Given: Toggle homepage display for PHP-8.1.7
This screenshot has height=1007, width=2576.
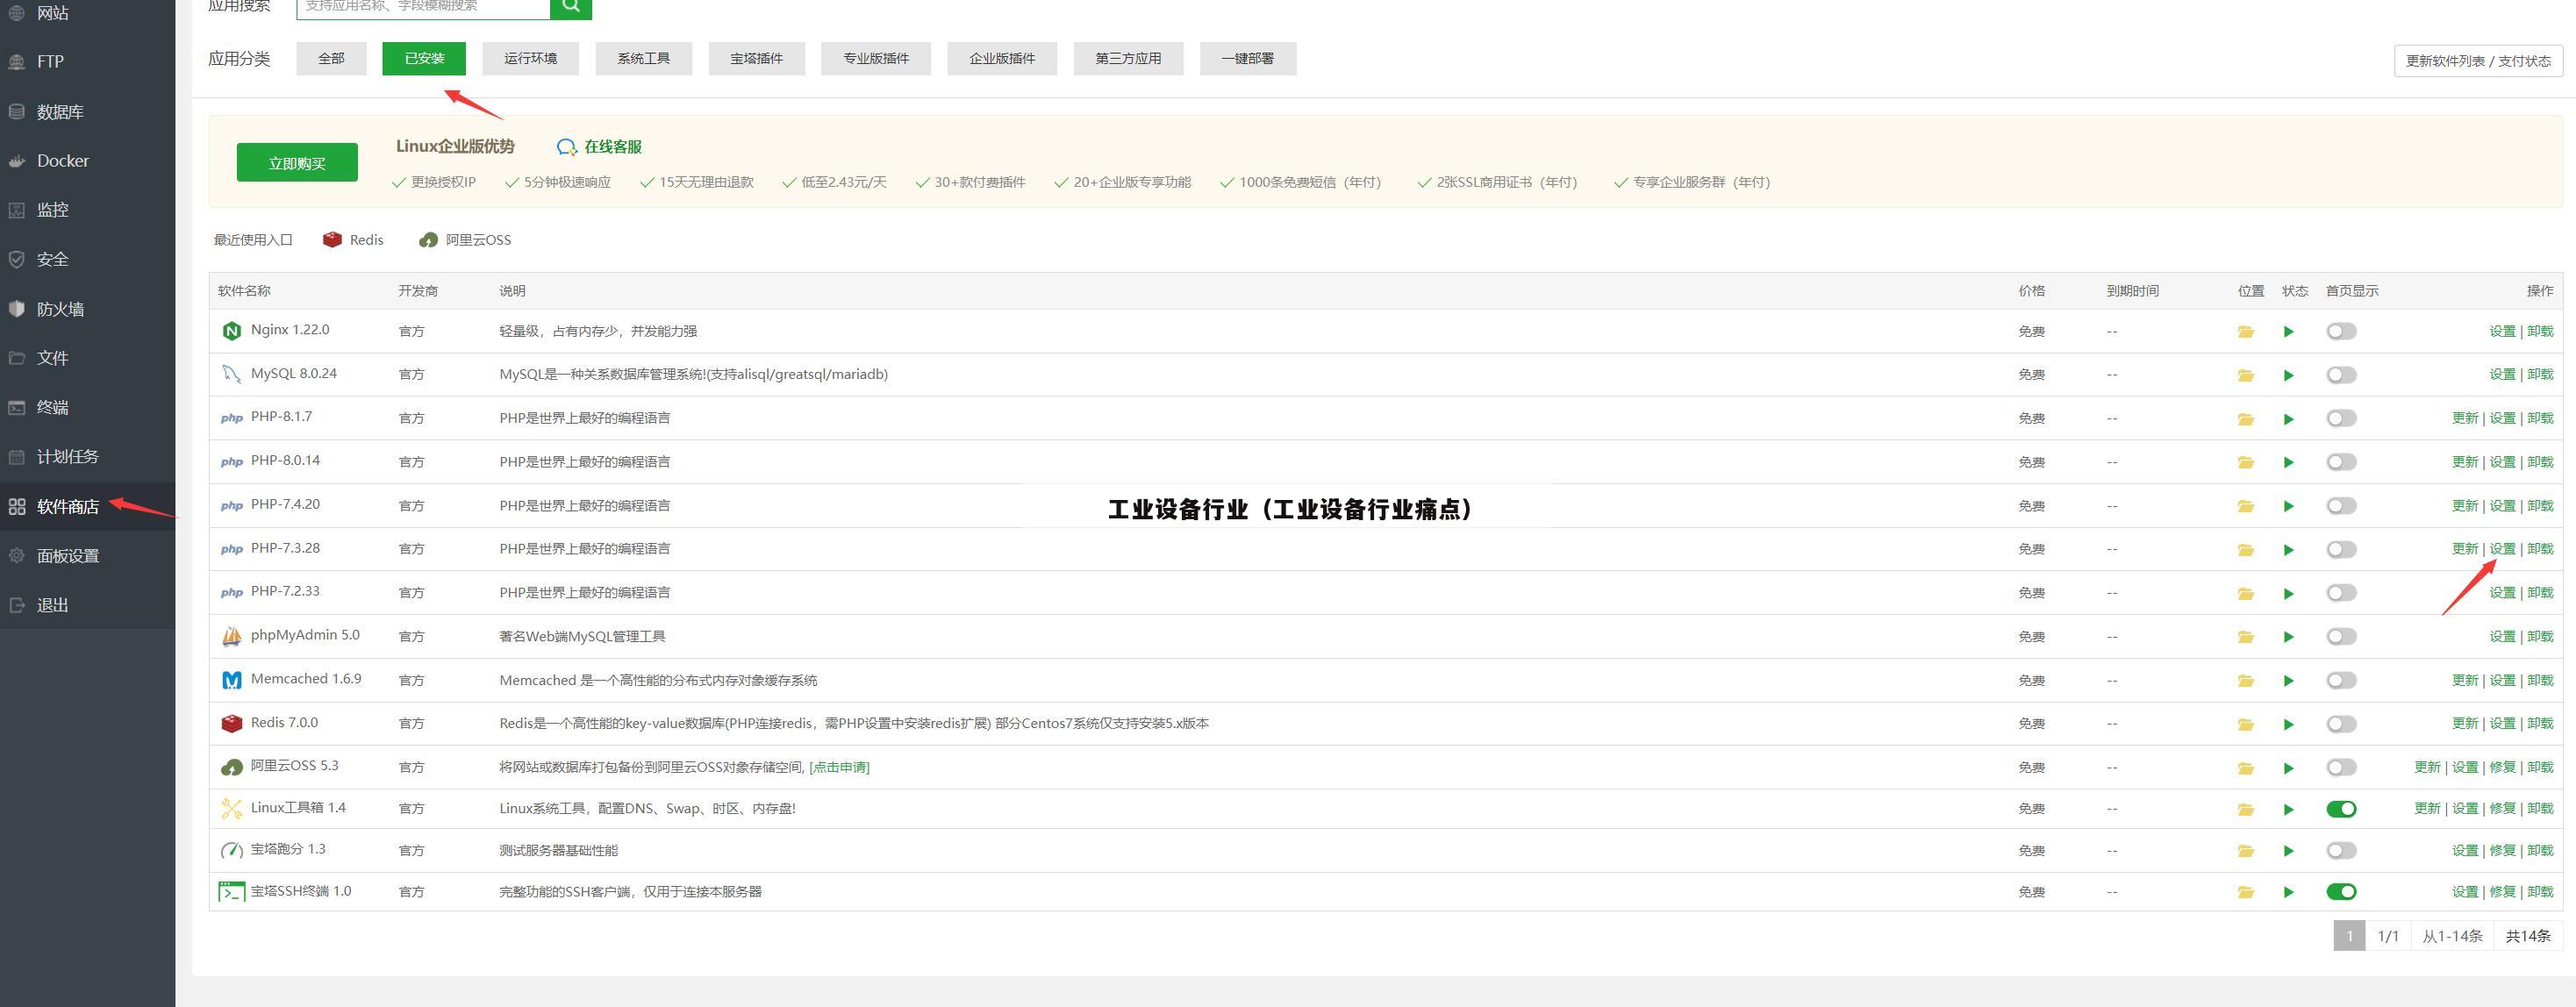Looking at the screenshot, I should tap(2341, 419).
